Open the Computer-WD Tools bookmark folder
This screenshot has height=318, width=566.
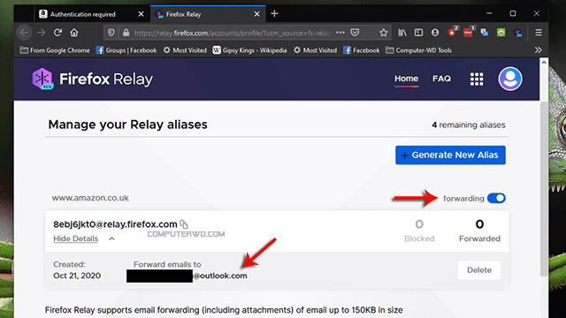418,50
